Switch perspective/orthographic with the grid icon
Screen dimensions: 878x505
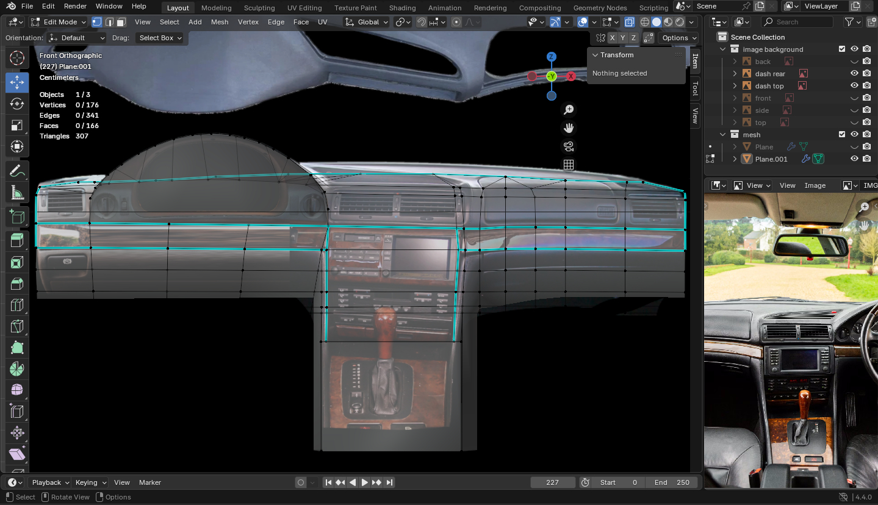[x=569, y=165]
